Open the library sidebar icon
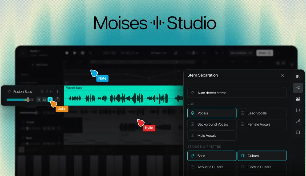The height and width of the screenshot is (176, 306). [x=298, y=76]
